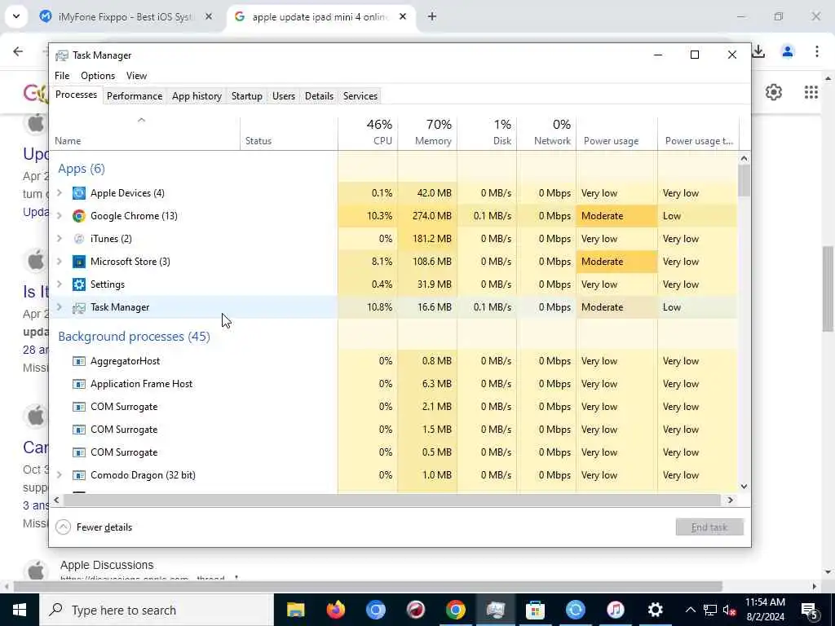Switch to the Startup tab
The width and height of the screenshot is (835, 626).
click(x=246, y=96)
